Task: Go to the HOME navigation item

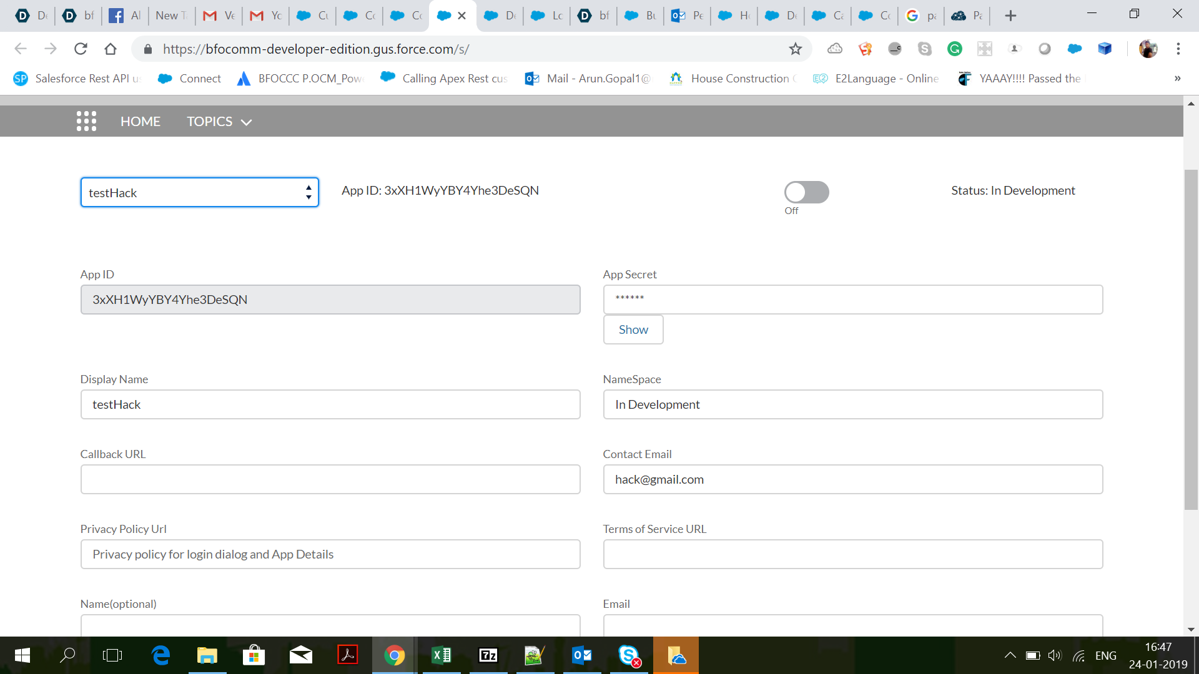Action: click(140, 122)
